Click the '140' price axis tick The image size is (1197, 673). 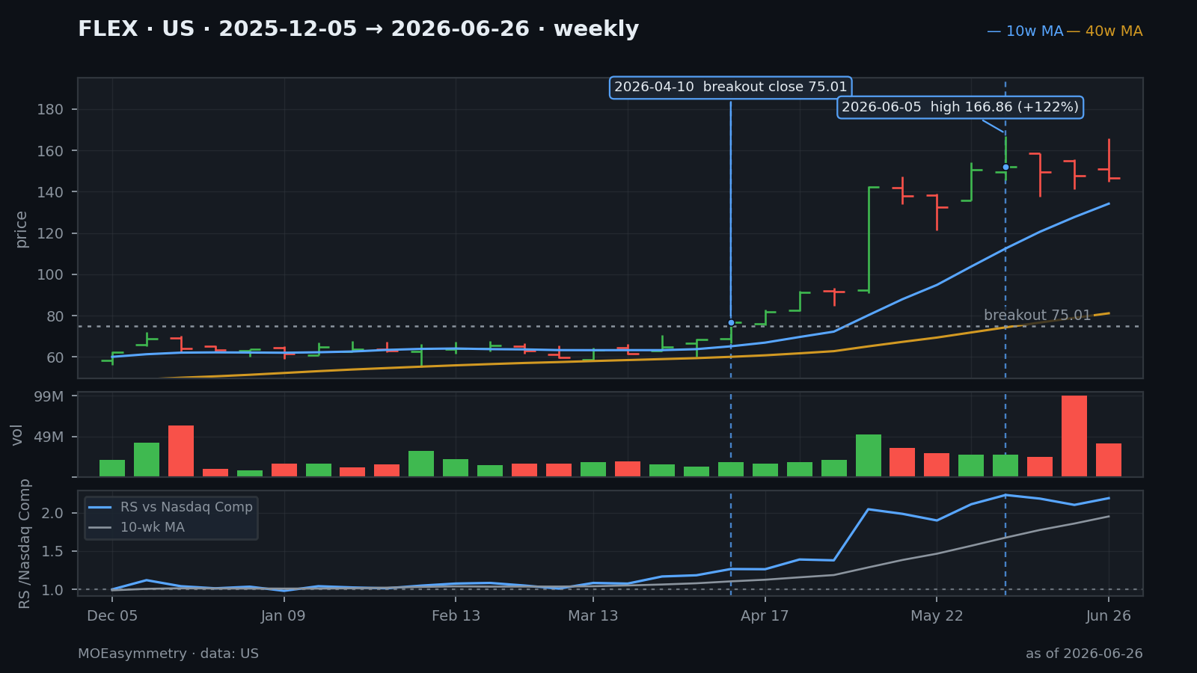click(50, 192)
